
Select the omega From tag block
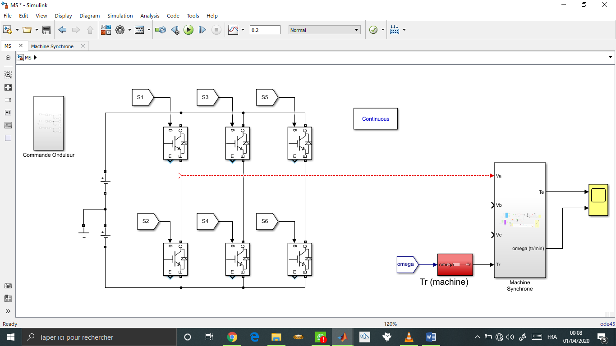click(408, 264)
